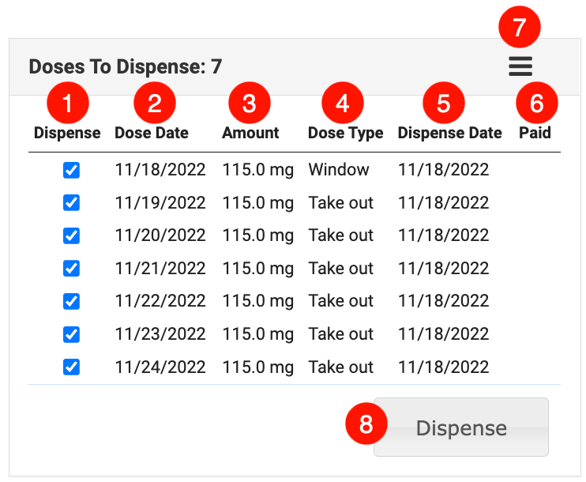
Task: Uncheck dispense box for 11/18/2022 dose
Action: (x=71, y=170)
